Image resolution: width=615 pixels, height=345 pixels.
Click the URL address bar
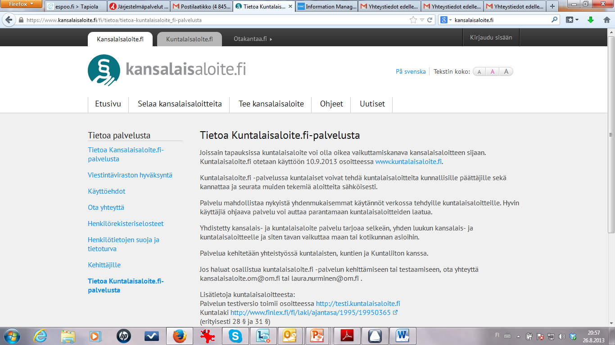coord(216,20)
